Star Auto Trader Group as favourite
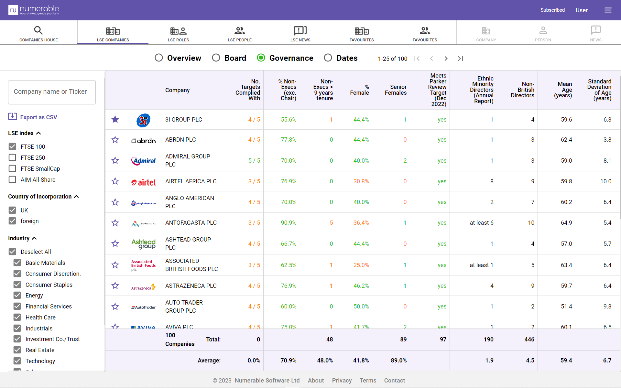Screen dimensions: 621x388 (115, 307)
